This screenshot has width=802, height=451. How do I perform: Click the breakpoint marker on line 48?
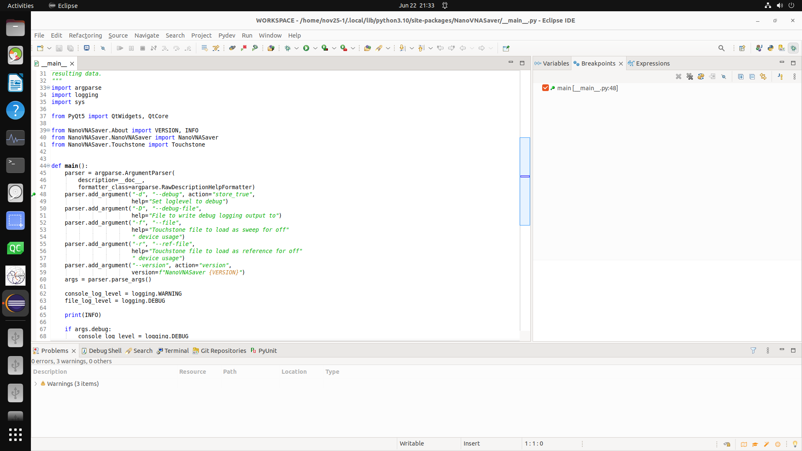point(34,195)
